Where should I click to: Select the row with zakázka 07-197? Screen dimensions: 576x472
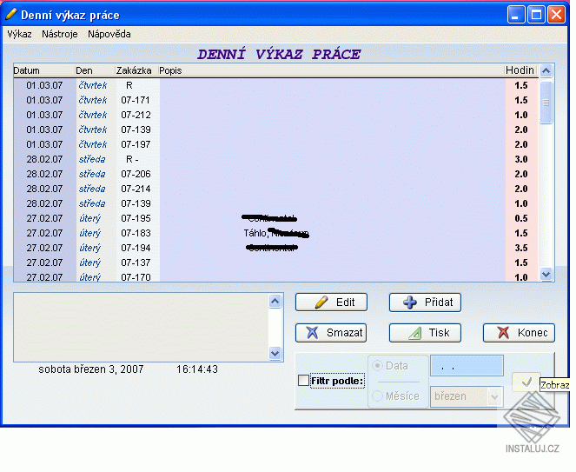click(276, 144)
